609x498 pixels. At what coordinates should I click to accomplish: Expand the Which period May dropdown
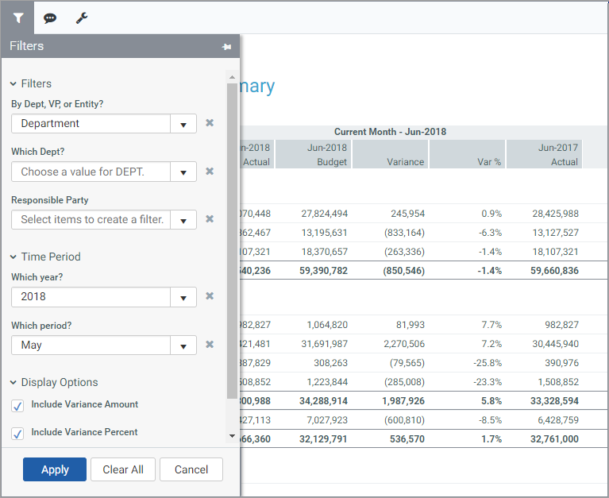coord(183,346)
